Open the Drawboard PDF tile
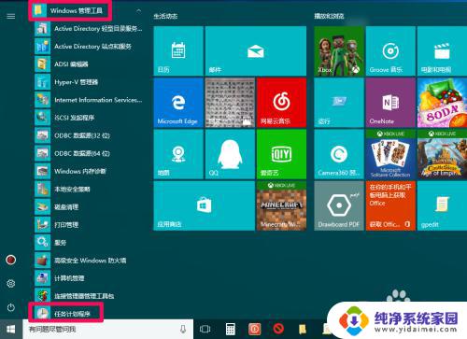 (339, 206)
